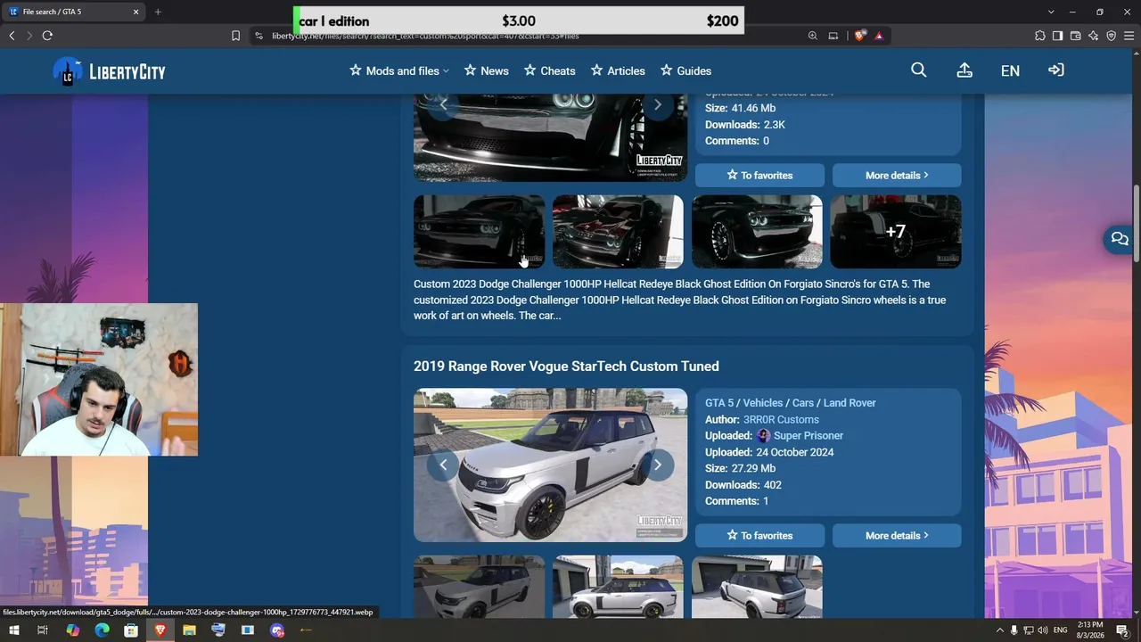The image size is (1141, 642).
Task: Open Microsoft Store from the taskbar
Action: 131,630
